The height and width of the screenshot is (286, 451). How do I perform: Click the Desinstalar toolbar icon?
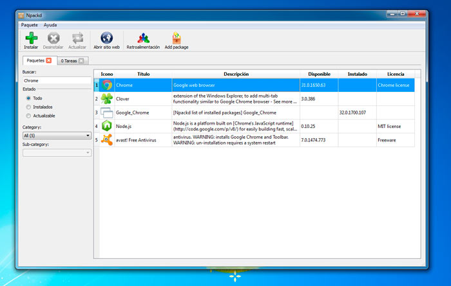[53, 38]
